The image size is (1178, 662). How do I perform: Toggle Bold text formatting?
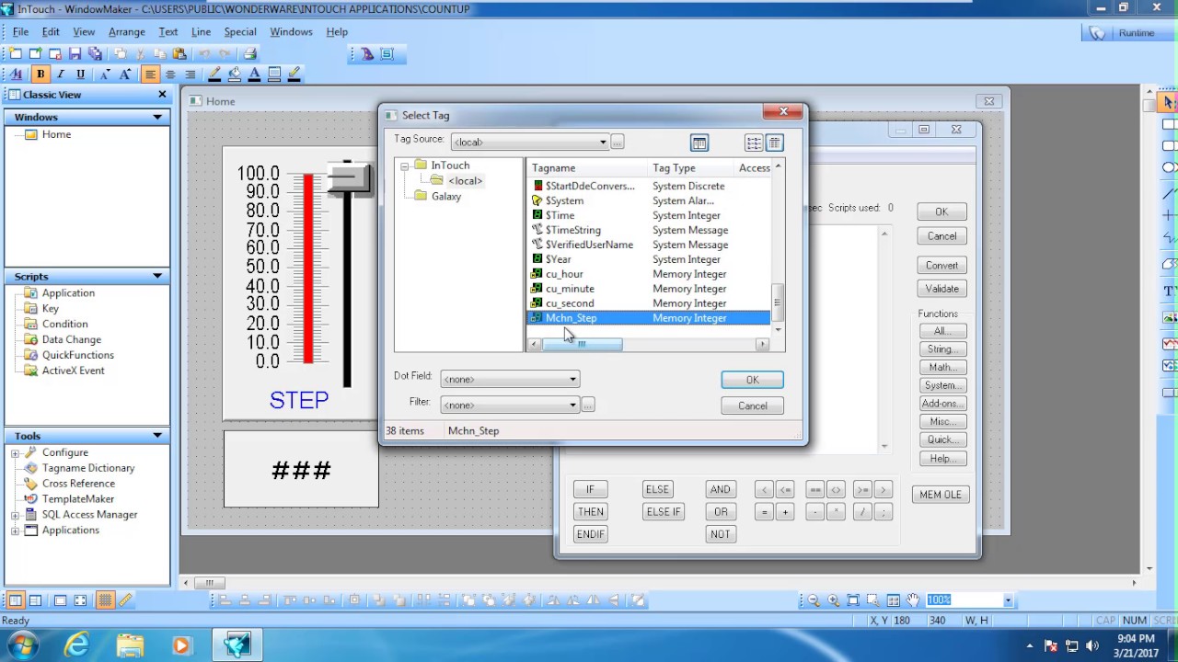[x=40, y=74]
